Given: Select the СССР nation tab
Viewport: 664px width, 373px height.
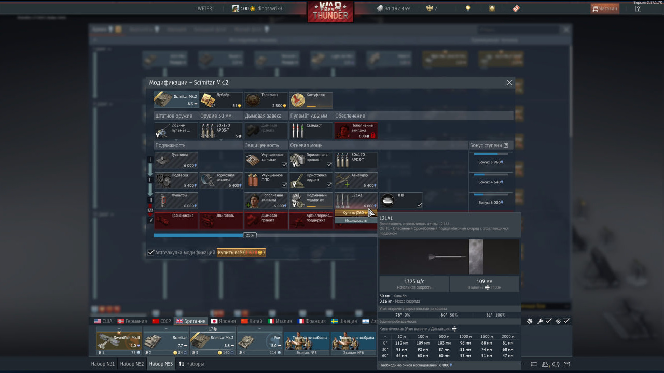Looking at the screenshot, I should (161, 321).
